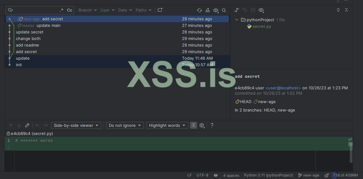Toggle collapse unchanged fragments button
The image size is (363, 179).
pyautogui.click(x=194, y=125)
